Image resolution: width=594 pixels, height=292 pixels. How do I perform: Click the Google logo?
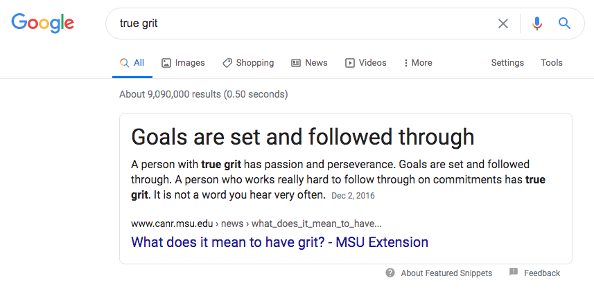pyautogui.click(x=42, y=23)
